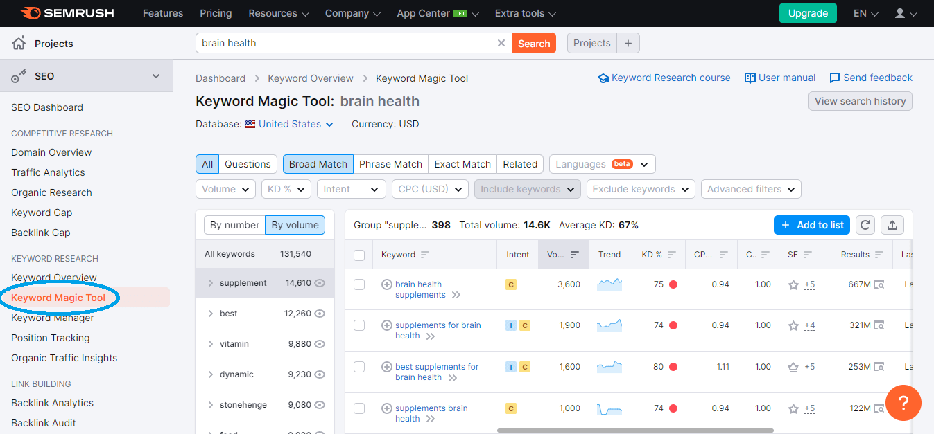934x434 pixels.
Task: Click the SEO key icon in sidebar
Action: tap(19, 76)
